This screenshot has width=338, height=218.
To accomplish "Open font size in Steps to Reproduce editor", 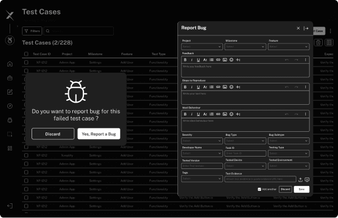I will (205, 87).
